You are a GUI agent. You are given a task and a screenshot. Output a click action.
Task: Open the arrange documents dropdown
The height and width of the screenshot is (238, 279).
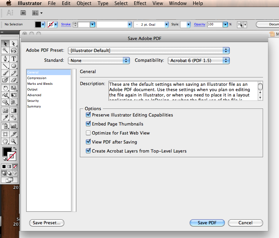(37, 13)
